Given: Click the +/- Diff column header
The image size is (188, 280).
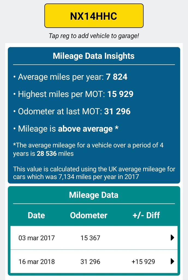Looking at the screenshot, I should pyautogui.click(x=146, y=215).
